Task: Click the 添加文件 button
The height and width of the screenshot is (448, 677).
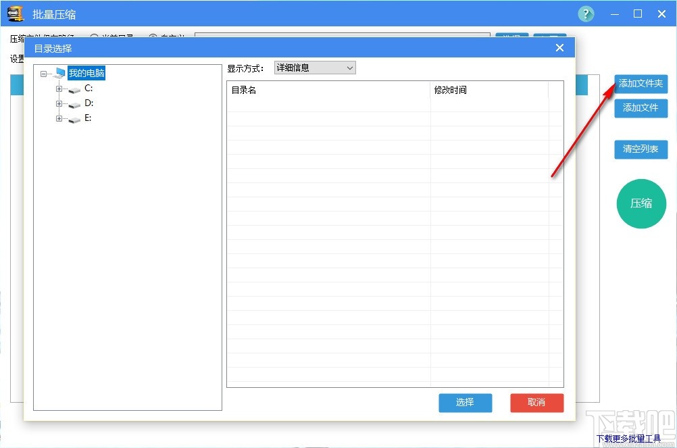Action: click(x=640, y=108)
